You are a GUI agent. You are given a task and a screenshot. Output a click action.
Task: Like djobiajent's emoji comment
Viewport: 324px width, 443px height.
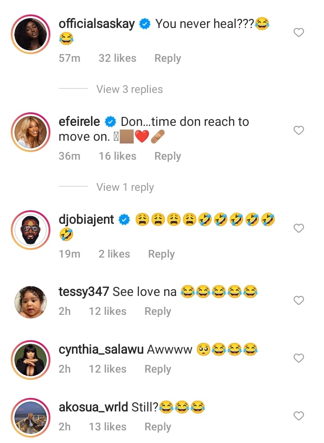point(299,228)
